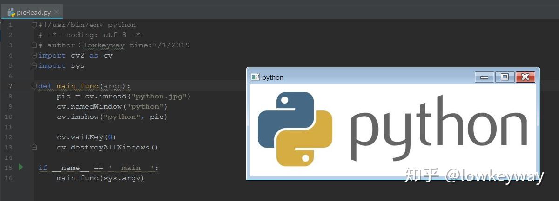This screenshot has height=201, width=559.
Task: Minimize the python image window
Action: [x=484, y=77]
